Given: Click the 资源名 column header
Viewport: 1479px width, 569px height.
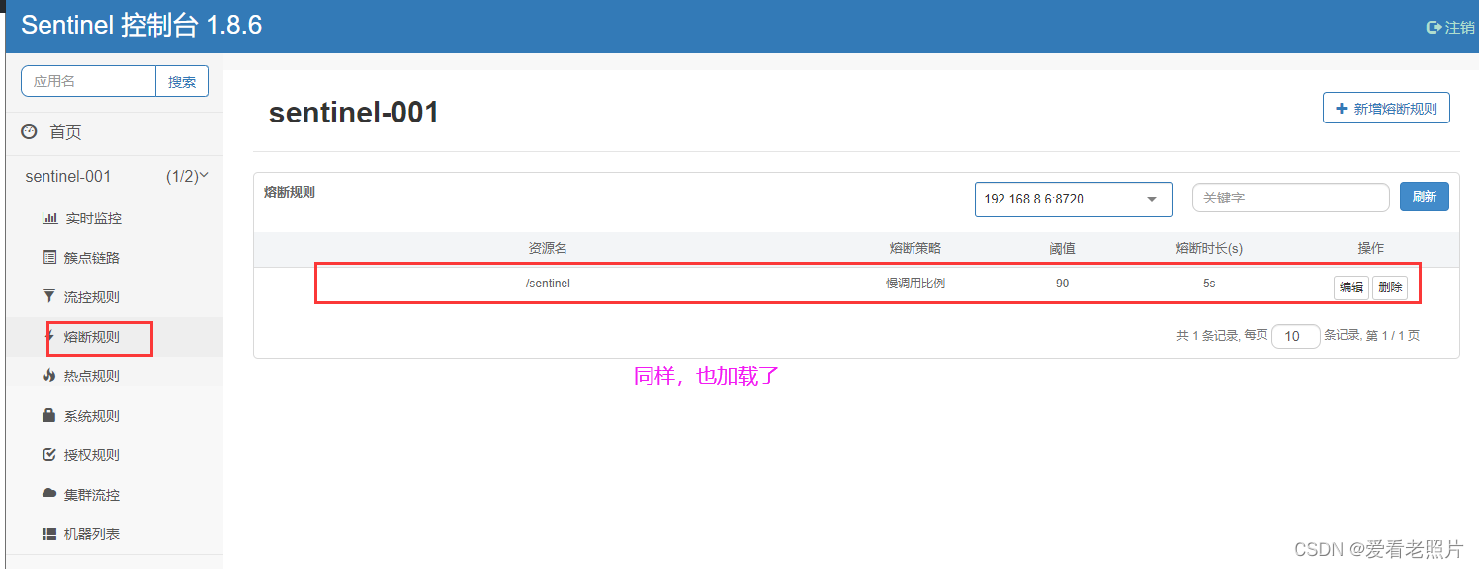Looking at the screenshot, I should [x=548, y=249].
